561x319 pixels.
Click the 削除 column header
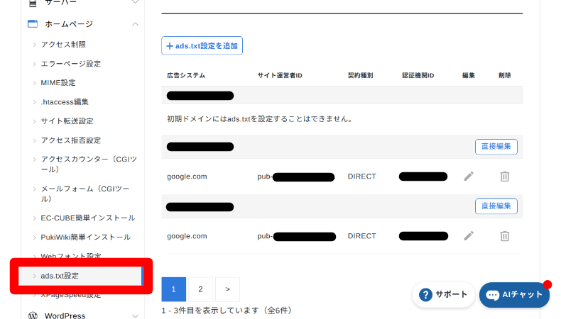(x=504, y=75)
